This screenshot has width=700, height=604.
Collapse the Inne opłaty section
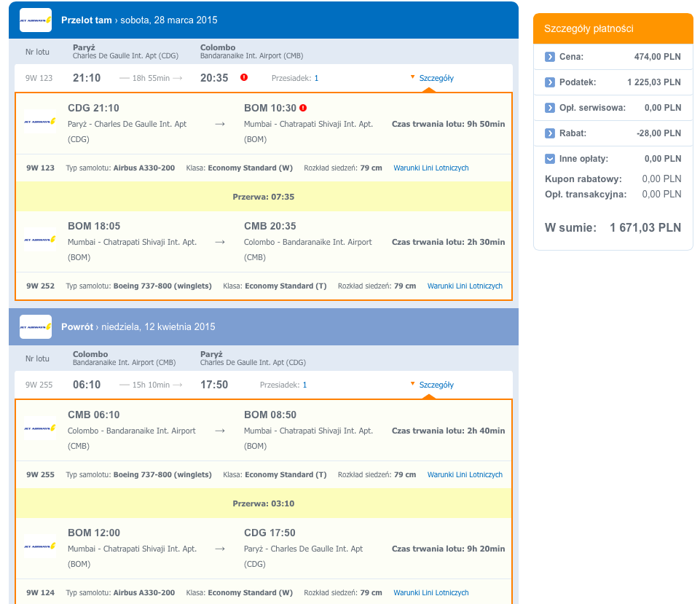point(550,159)
